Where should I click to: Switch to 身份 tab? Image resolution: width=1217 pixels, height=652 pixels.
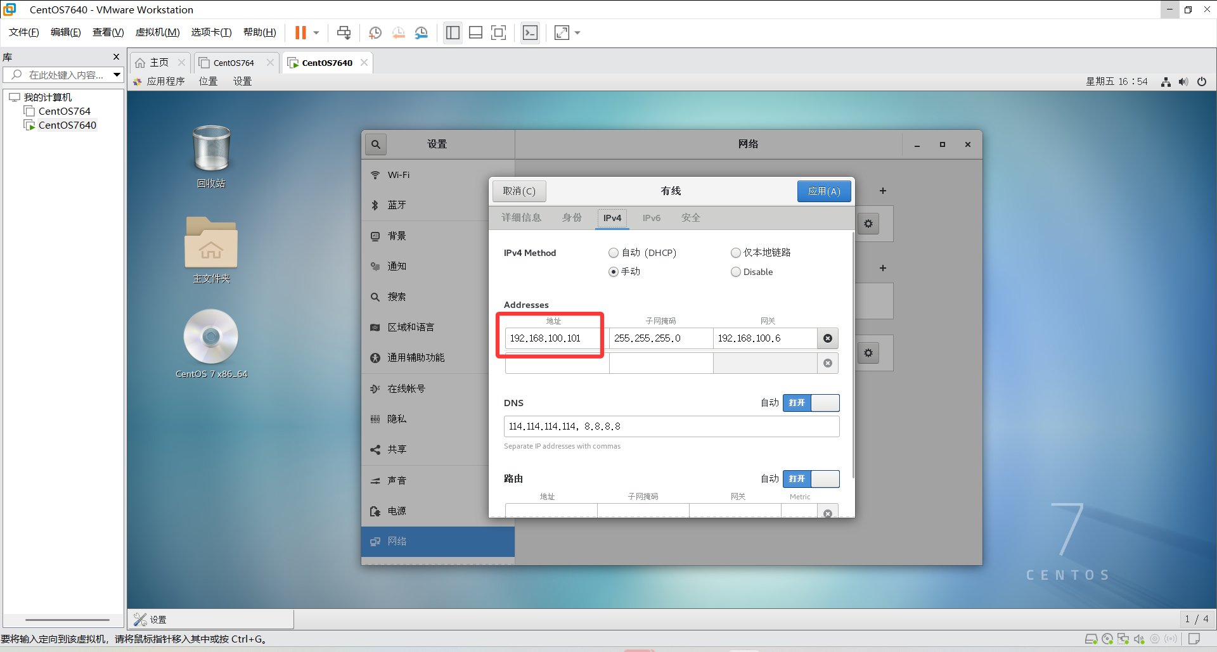pyautogui.click(x=572, y=217)
